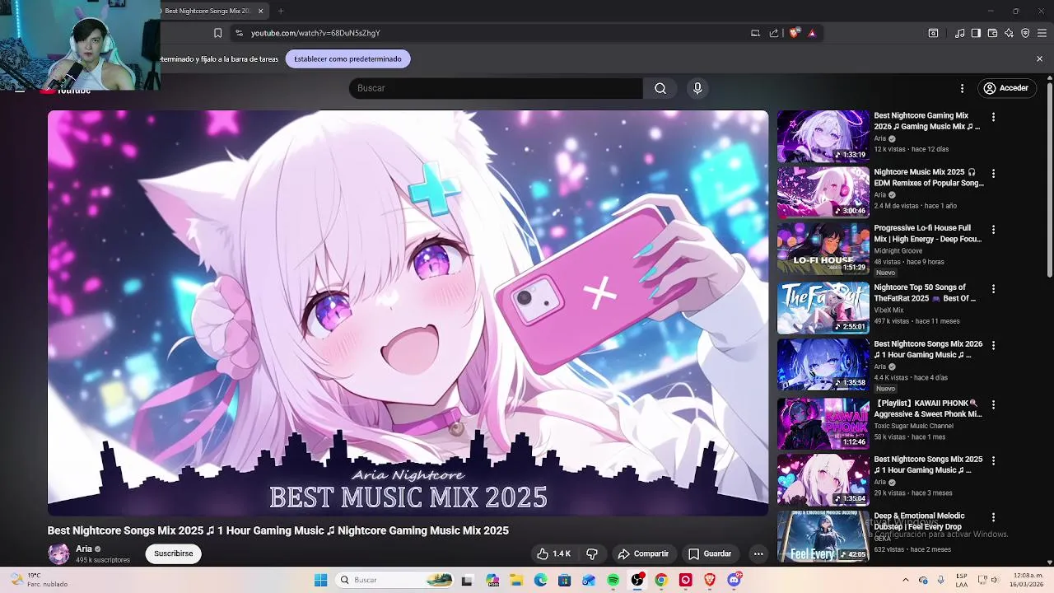Close the Best Nightcore Songs Mix tab
Image resolution: width=1054 pixels, height=593 pixels.
tap(260, 11)
